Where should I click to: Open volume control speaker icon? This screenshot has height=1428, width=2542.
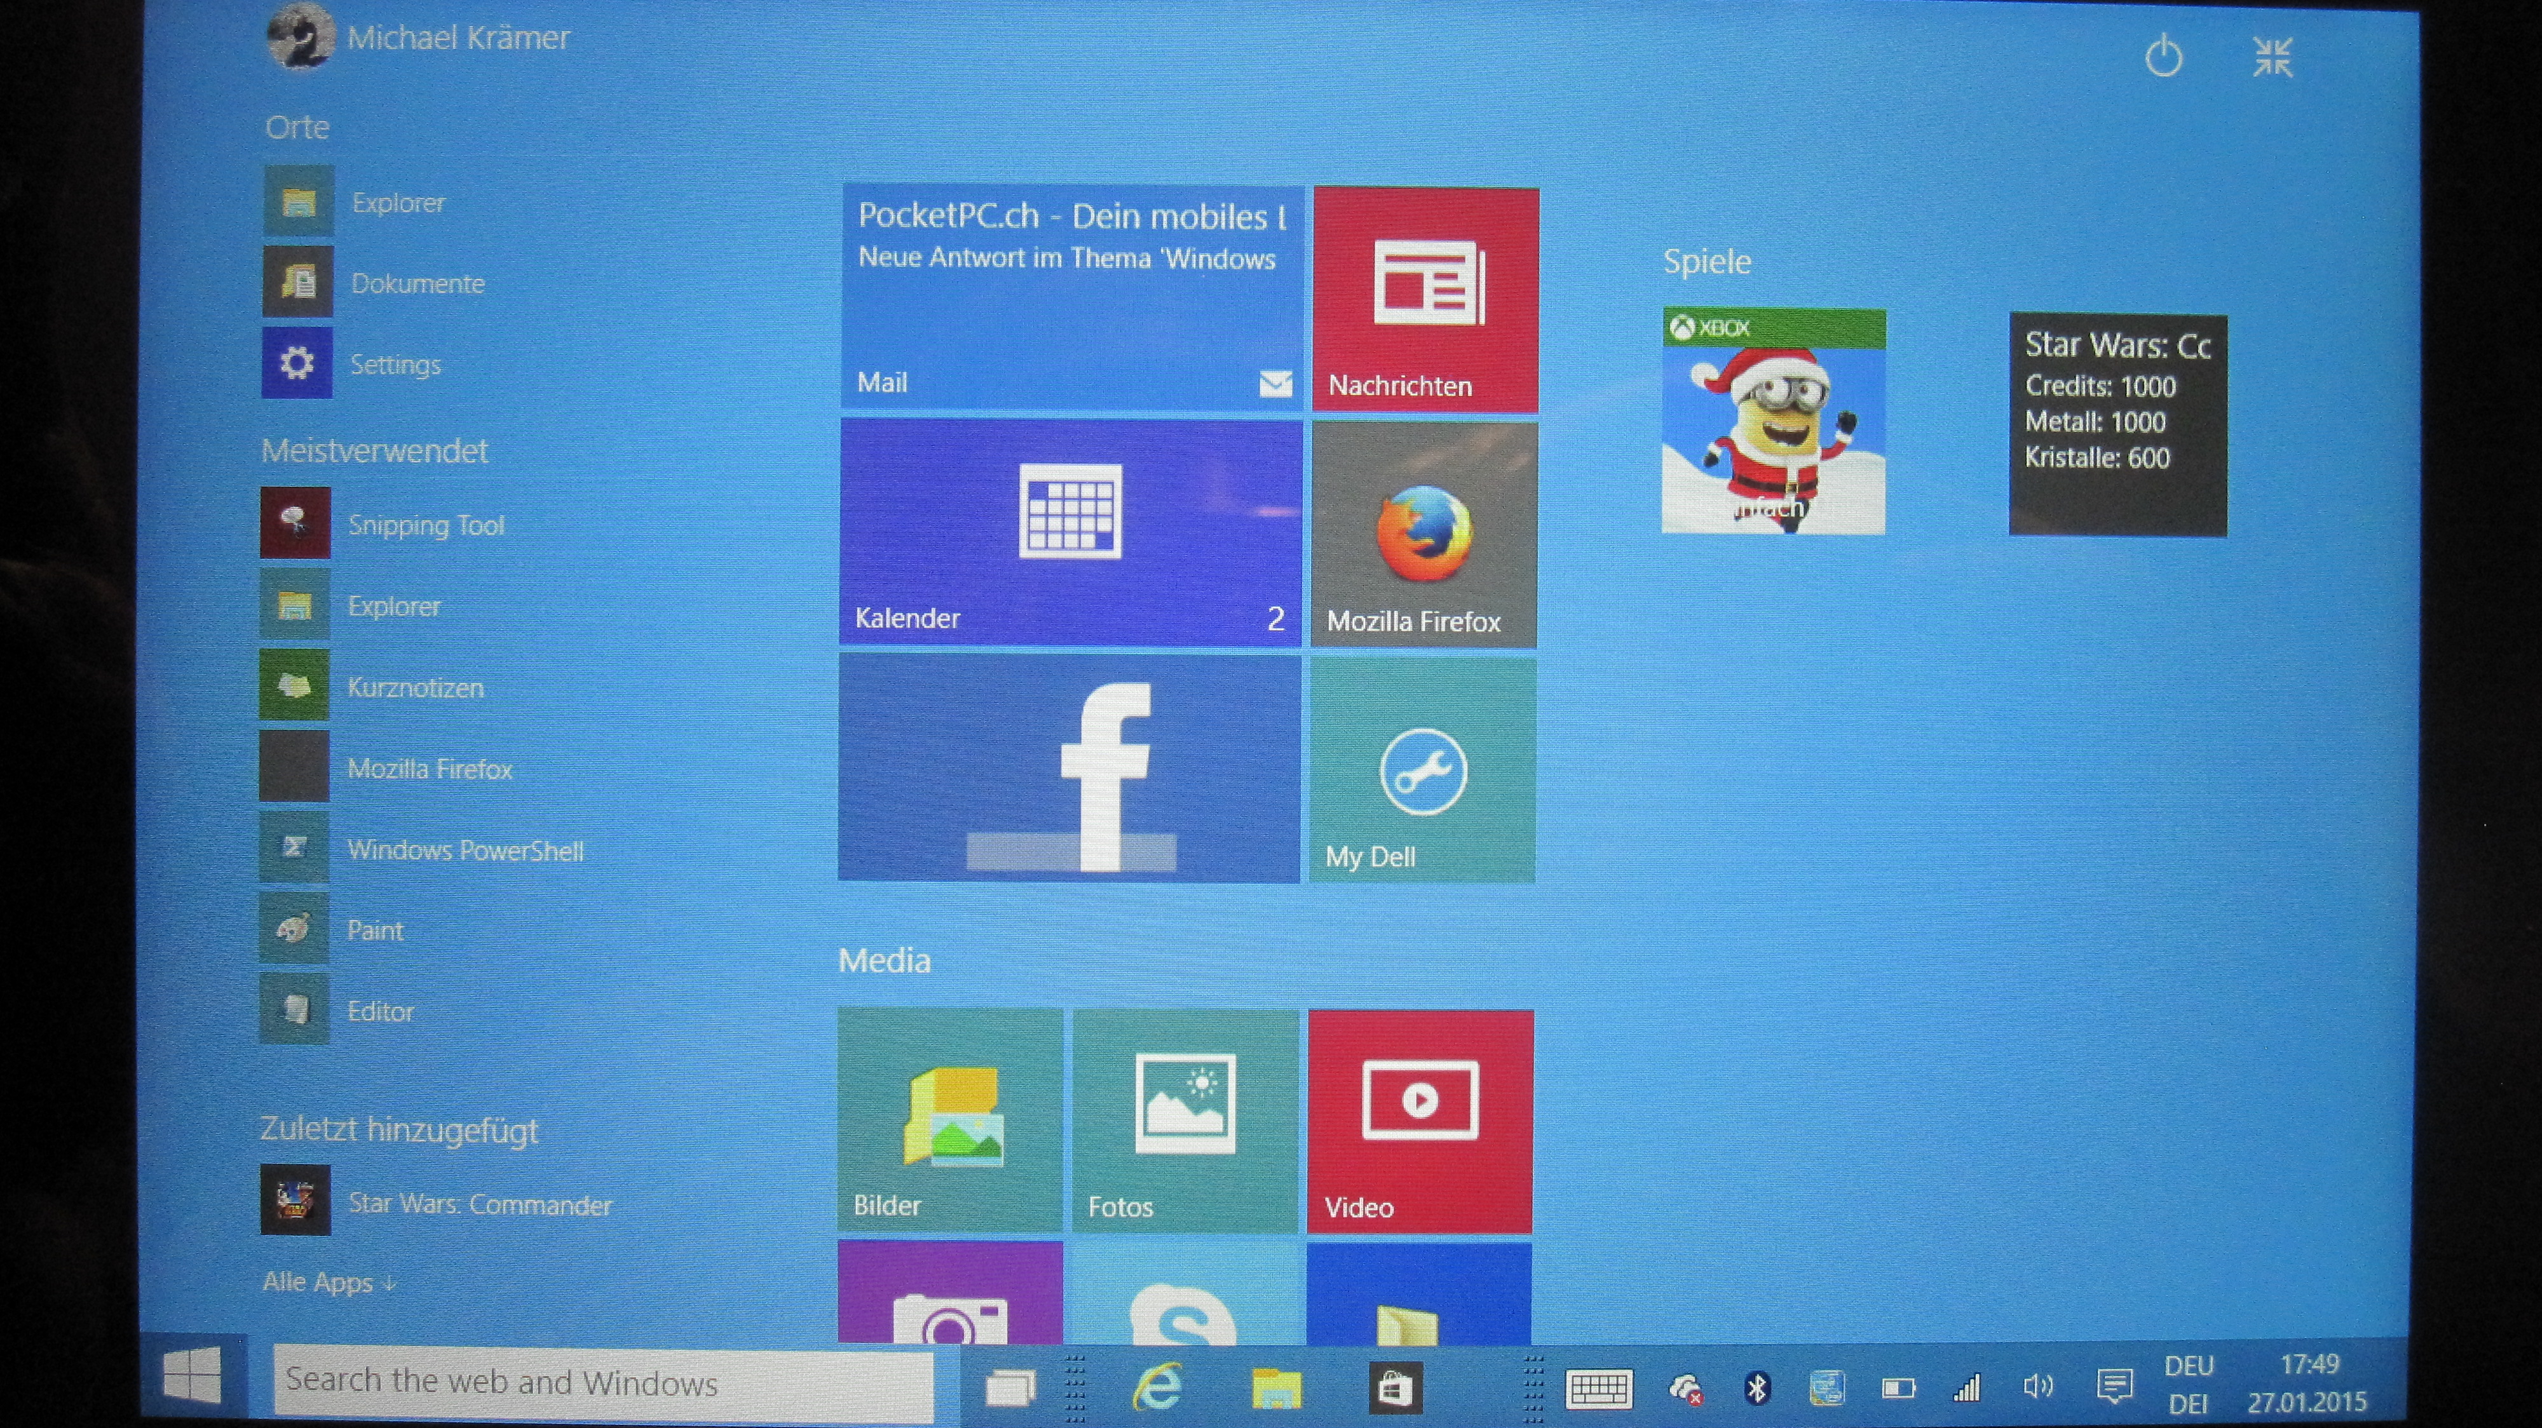point(2037,1387)
